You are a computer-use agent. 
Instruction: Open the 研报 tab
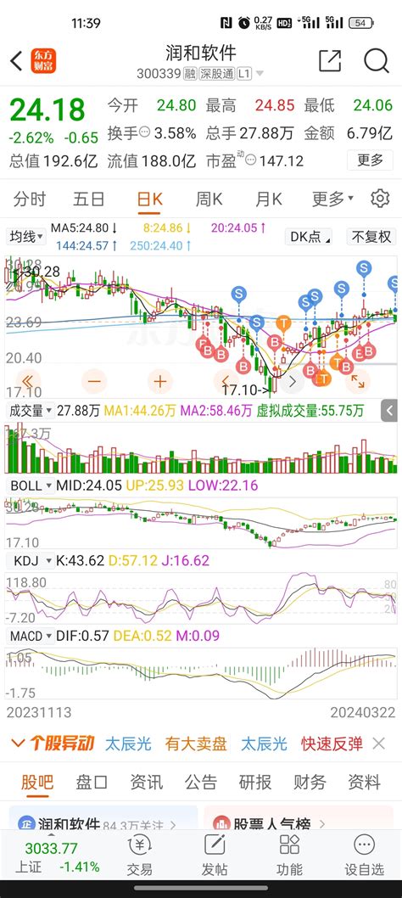coord(255,782)
